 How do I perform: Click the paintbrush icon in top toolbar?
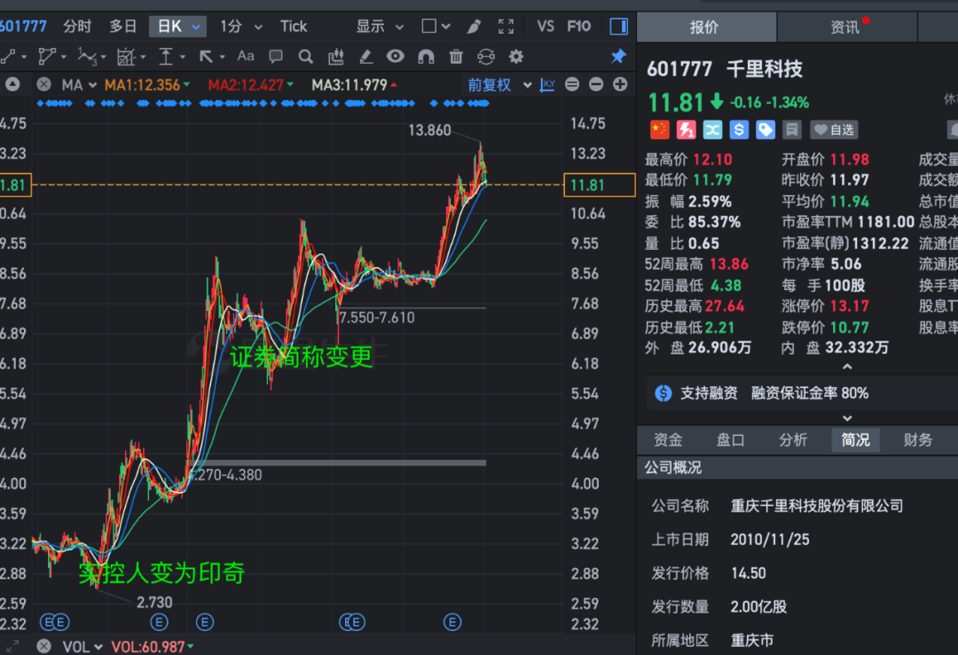coord(475,27)
